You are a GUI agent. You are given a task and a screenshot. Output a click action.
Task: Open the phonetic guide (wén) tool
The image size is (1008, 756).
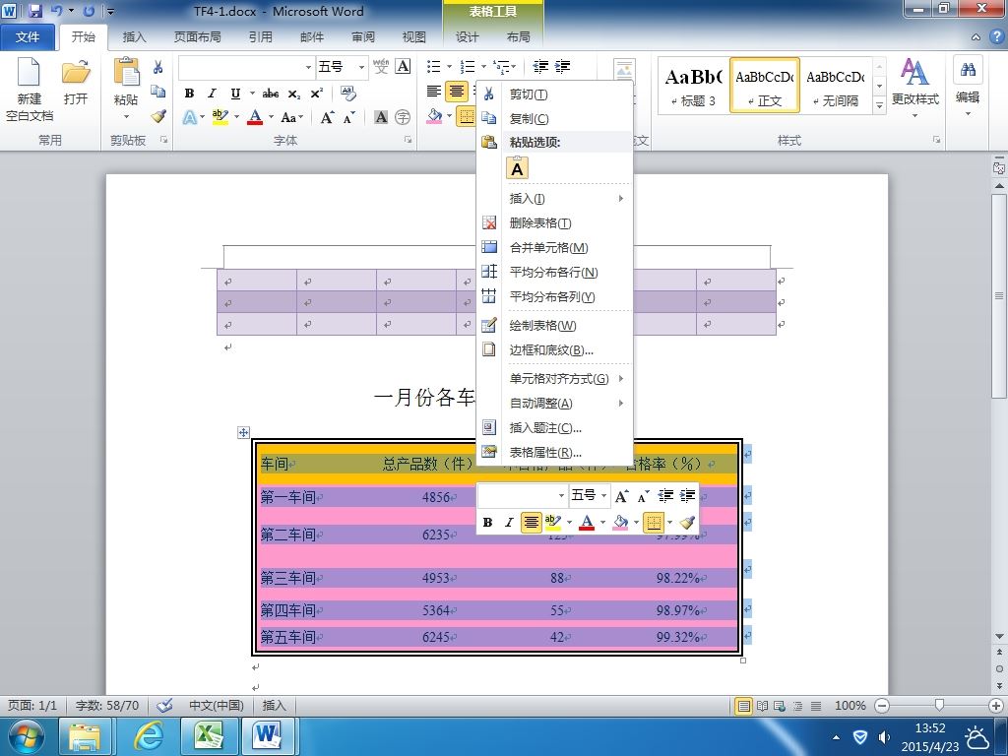tap(381, 66)
